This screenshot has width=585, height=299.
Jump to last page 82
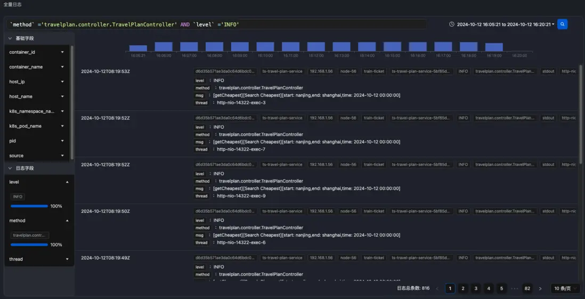pos(527,288)
